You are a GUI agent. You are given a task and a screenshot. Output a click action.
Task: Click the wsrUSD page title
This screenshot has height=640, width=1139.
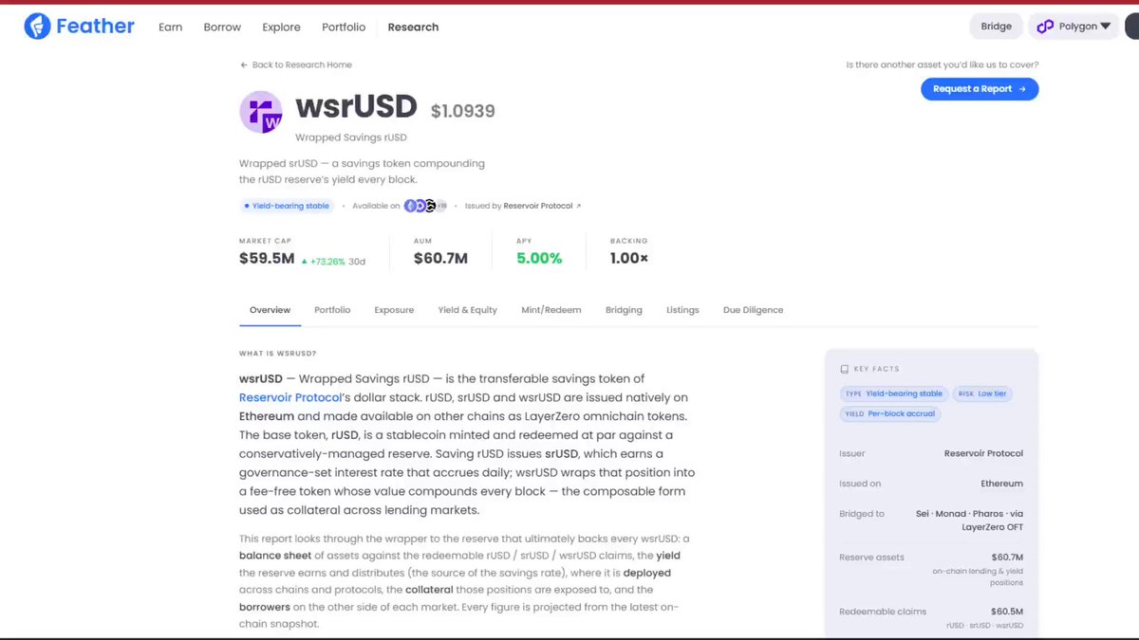356,107
